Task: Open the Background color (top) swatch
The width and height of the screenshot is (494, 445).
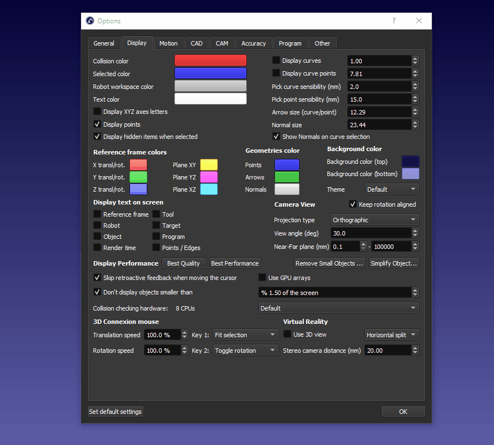Action: (410, 162)
